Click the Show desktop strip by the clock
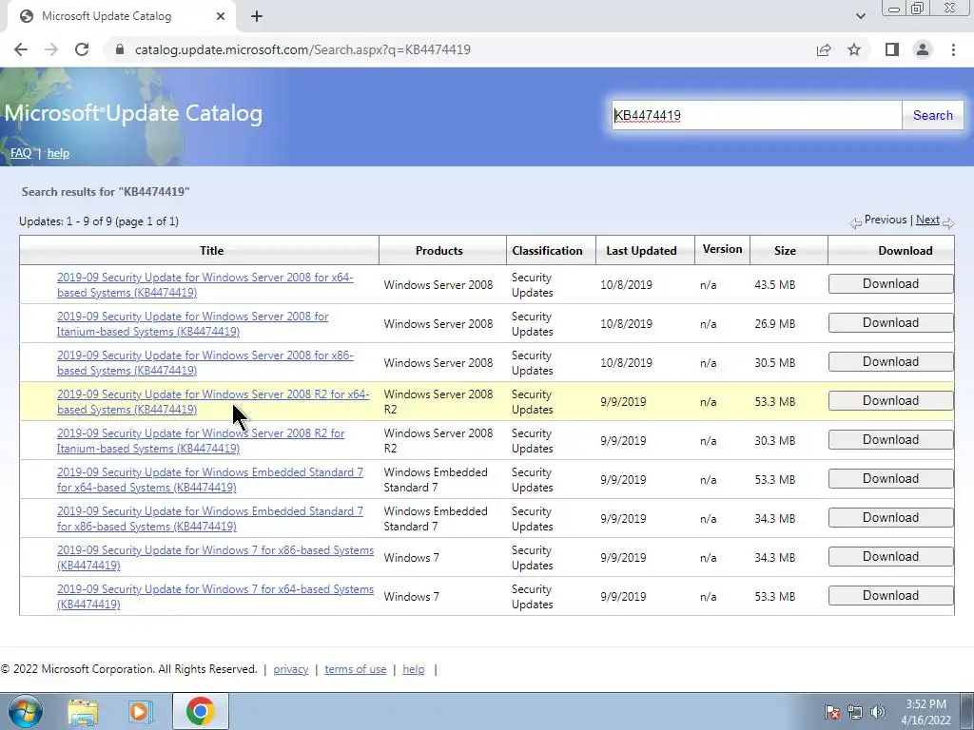This screenshot has width=974, height=730. pyautogui.click(x=967, y=711)
